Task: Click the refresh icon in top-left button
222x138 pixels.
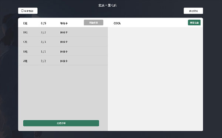Action: pyautogui.click(x=22, y=11)
